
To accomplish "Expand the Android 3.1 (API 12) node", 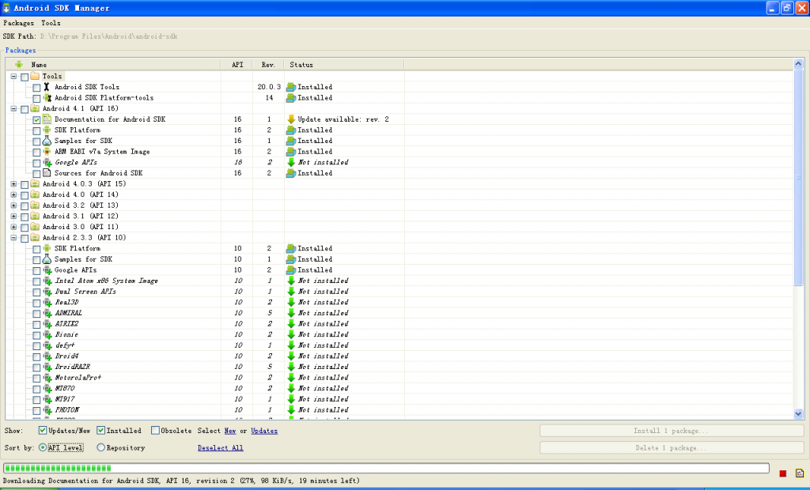I will 13,217.
